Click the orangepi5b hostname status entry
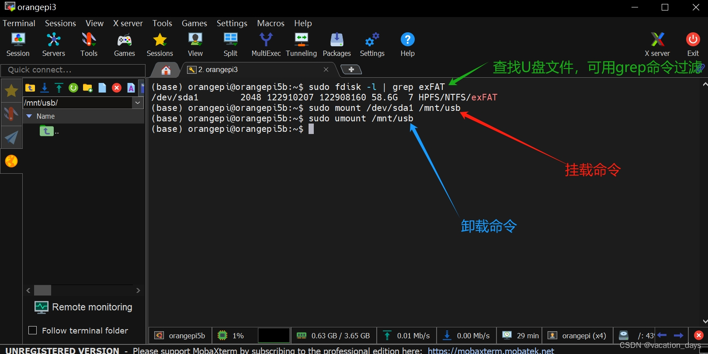Viewport: 708px width, 354px height. click(180, 336)
